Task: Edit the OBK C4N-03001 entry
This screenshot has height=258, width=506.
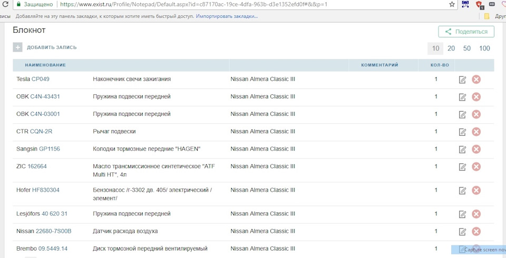Action: pos(462,114)
